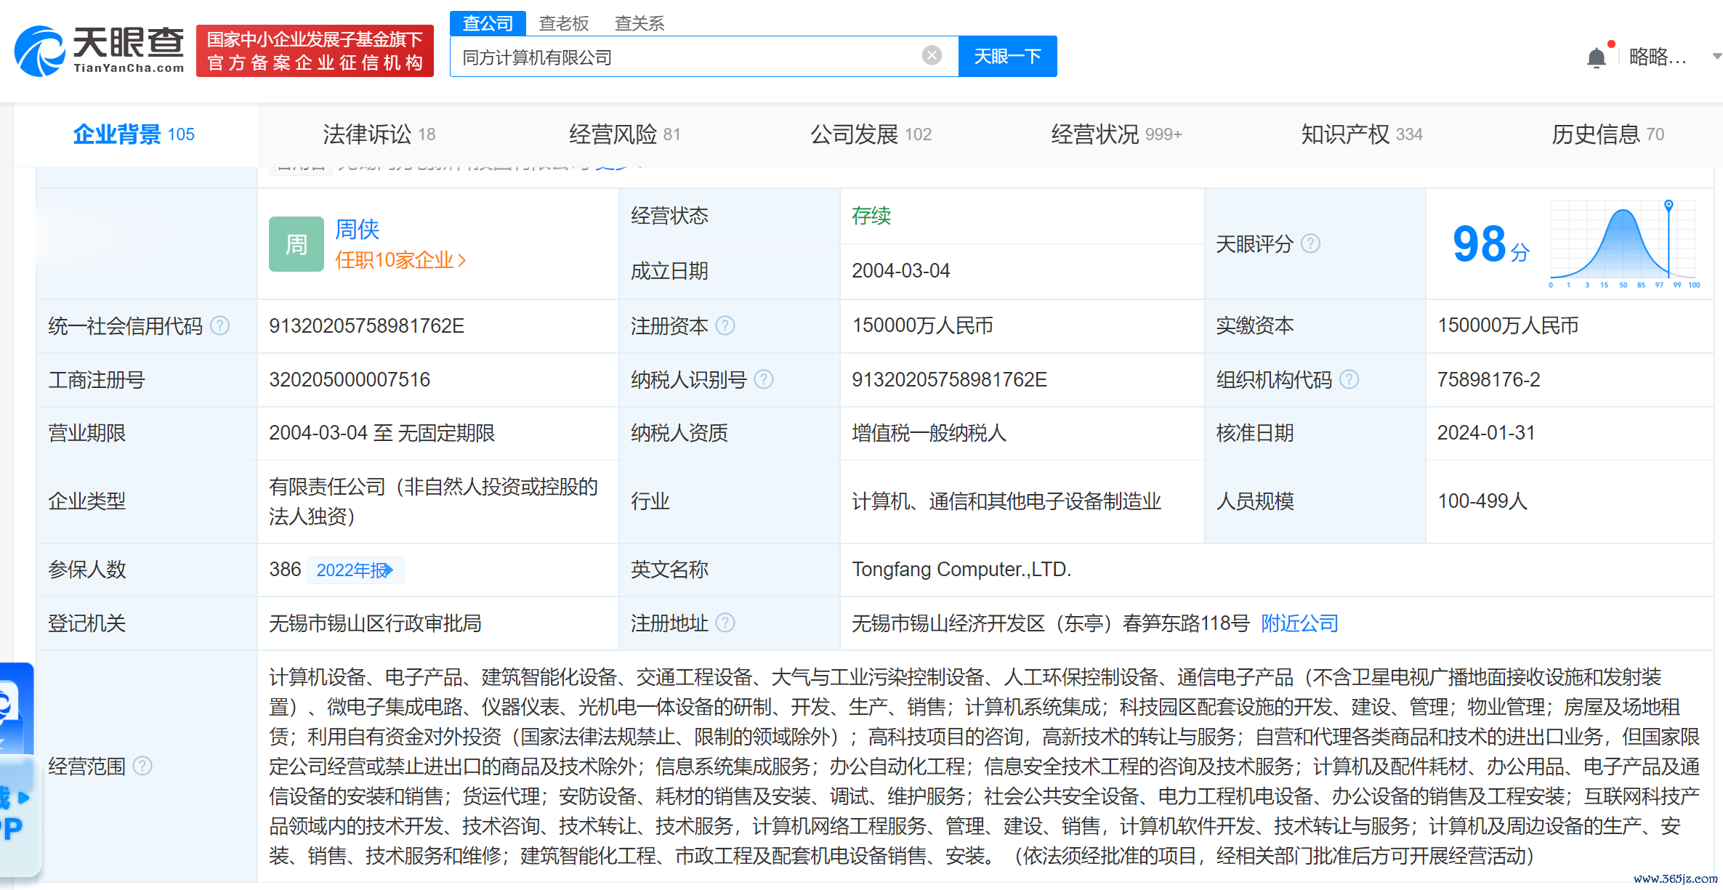
Task: Click establishment date 2004-03-04
Action: (x=901, y=270)
